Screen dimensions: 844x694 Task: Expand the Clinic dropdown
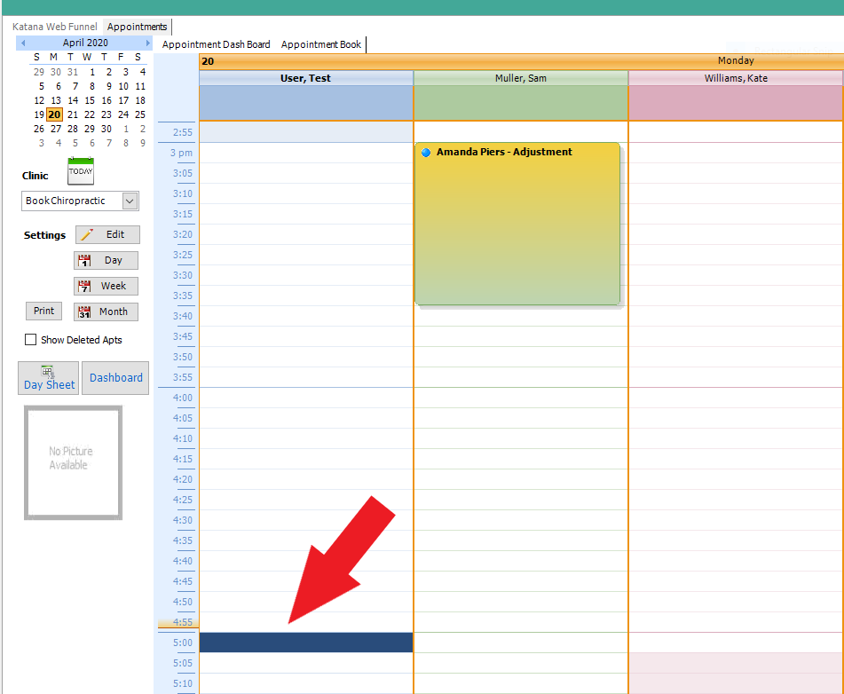tap(130, 201)
